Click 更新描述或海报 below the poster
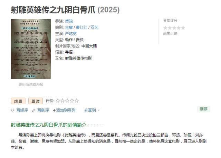 coord(31,84)
